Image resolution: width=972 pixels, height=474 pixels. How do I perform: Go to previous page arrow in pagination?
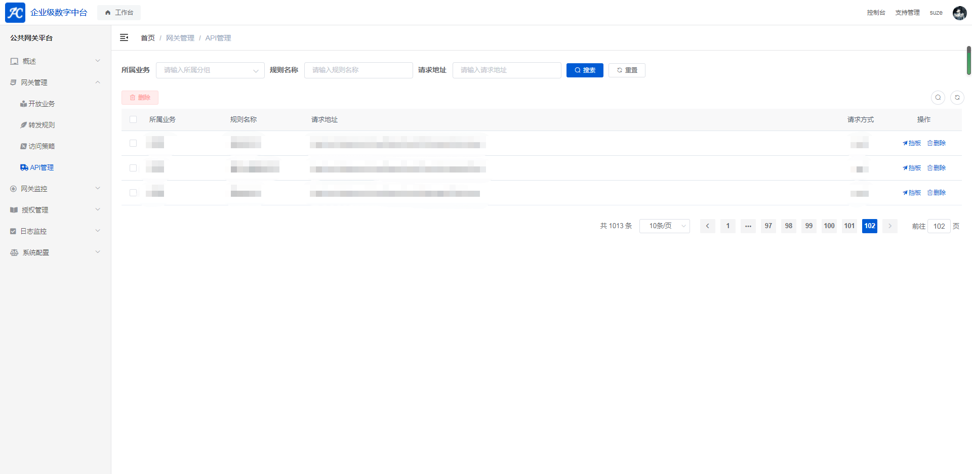tap(707, 226)
